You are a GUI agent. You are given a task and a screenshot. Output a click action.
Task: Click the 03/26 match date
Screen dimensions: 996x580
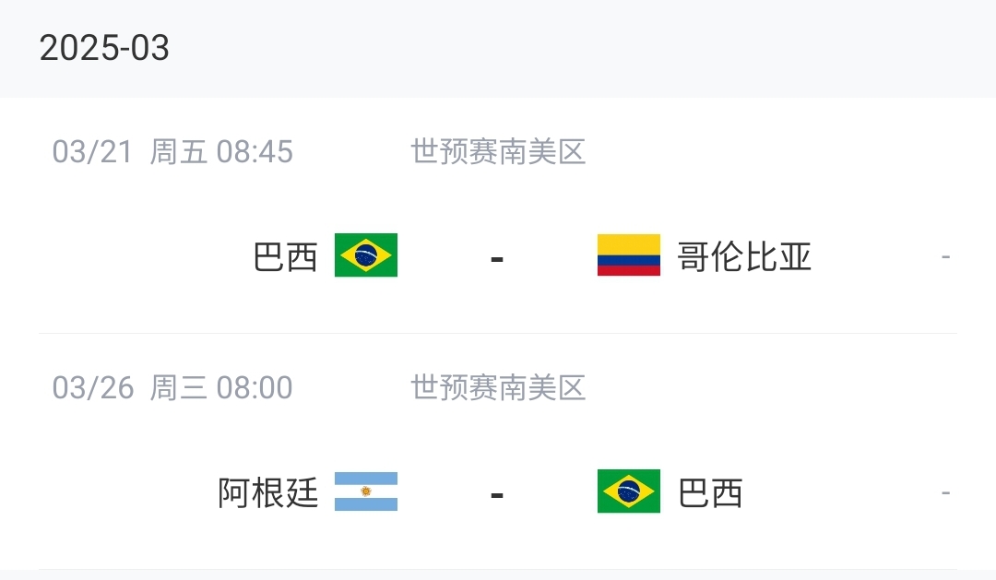tap(93, 387)
